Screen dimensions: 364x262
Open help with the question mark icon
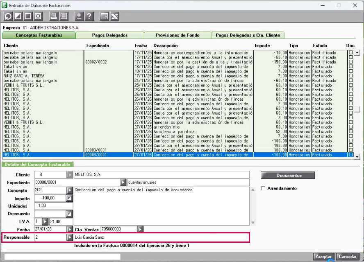(x=89, y=16)
